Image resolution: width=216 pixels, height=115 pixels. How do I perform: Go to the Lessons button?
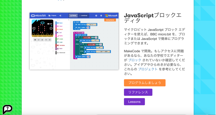point(134,102)
